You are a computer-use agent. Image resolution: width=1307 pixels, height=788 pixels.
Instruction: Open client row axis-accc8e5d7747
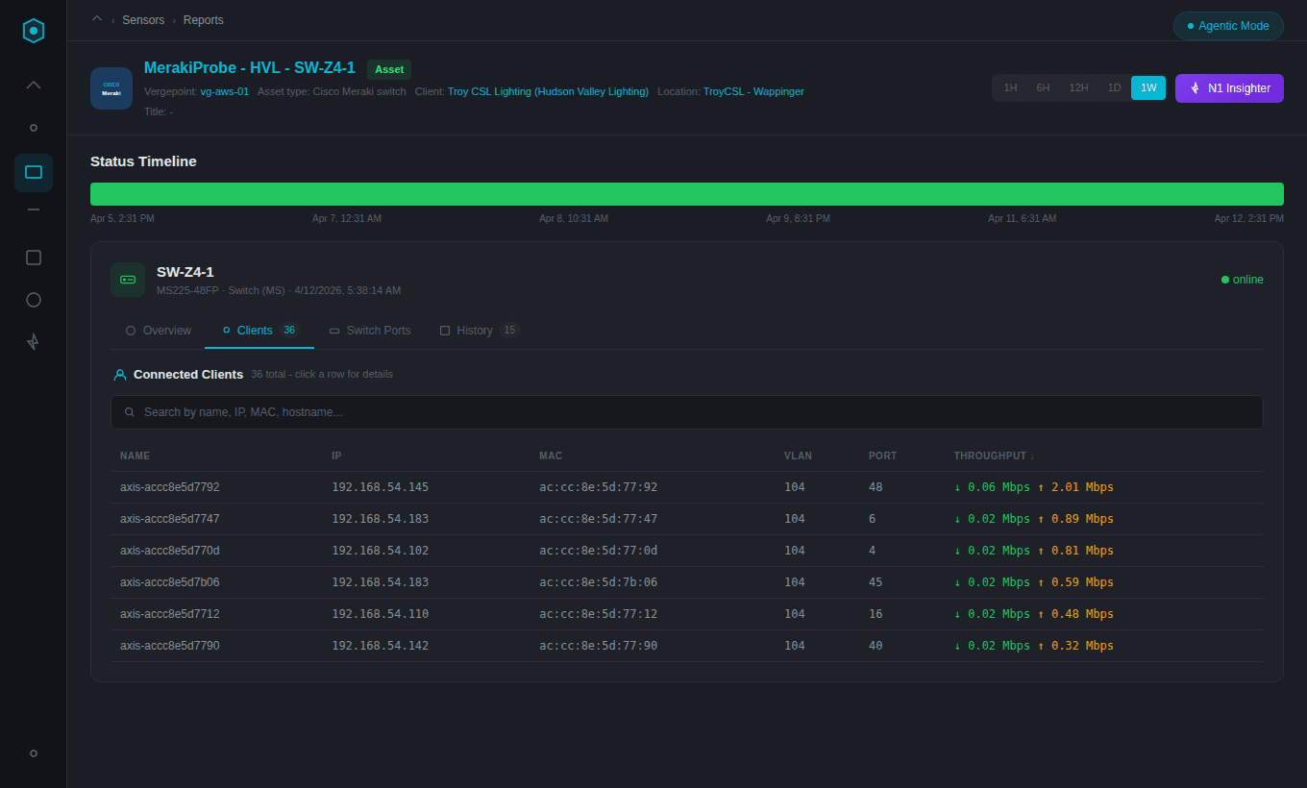coord(687,519)
